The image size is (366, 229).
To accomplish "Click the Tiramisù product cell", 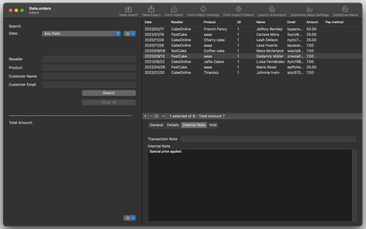I will [211, 72].
